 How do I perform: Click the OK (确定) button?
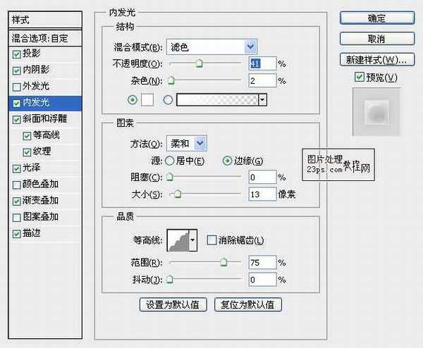pyautogui.click(x=376, y=18)
